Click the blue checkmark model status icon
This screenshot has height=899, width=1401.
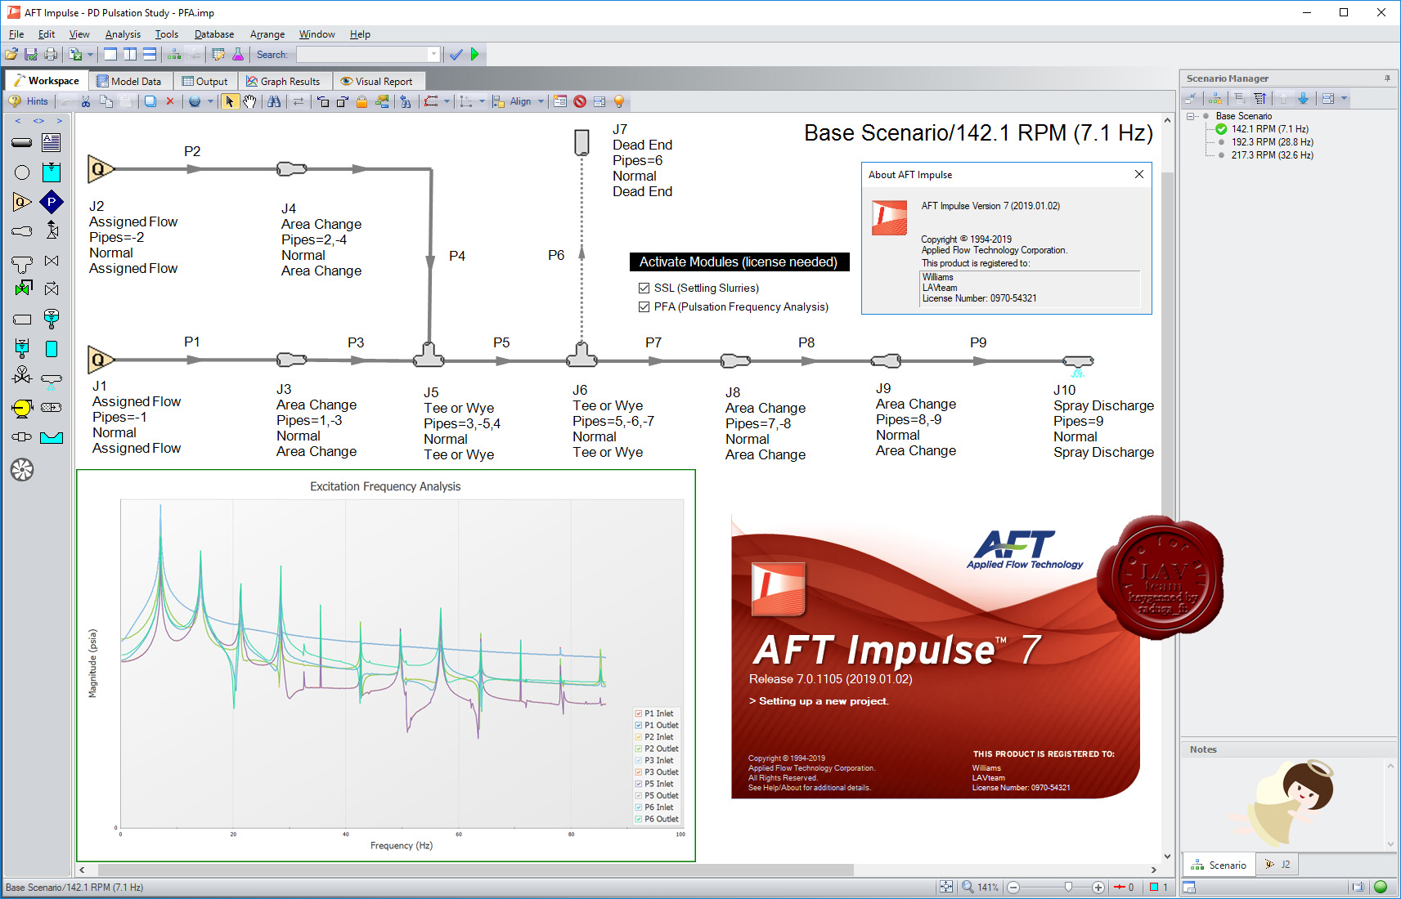pyautogui.click(x=456, y=55)
